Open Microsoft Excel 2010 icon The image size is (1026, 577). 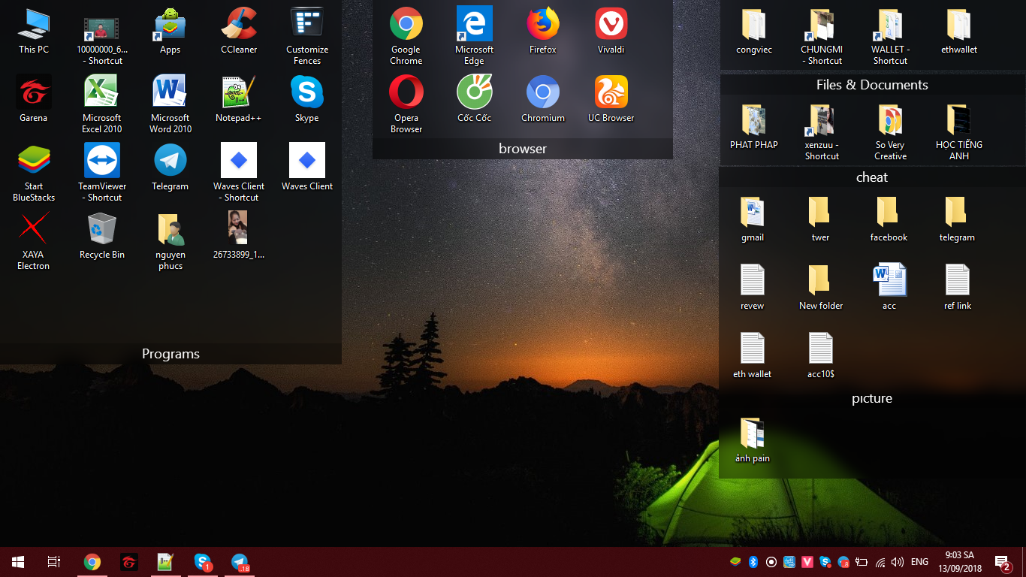(x=102, y=104)
